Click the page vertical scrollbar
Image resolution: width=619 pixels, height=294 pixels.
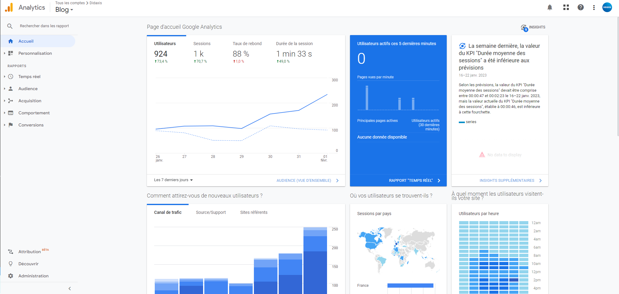tap(617, 76)
